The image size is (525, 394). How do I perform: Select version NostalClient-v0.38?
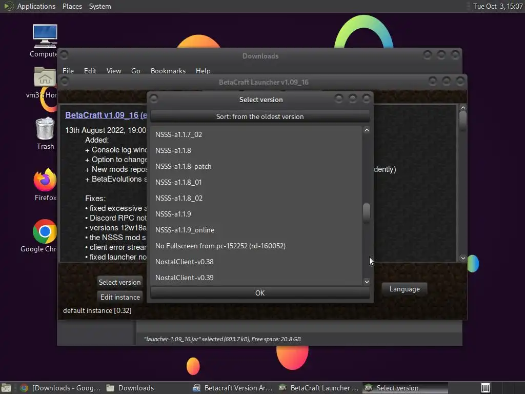pos(256,262)
